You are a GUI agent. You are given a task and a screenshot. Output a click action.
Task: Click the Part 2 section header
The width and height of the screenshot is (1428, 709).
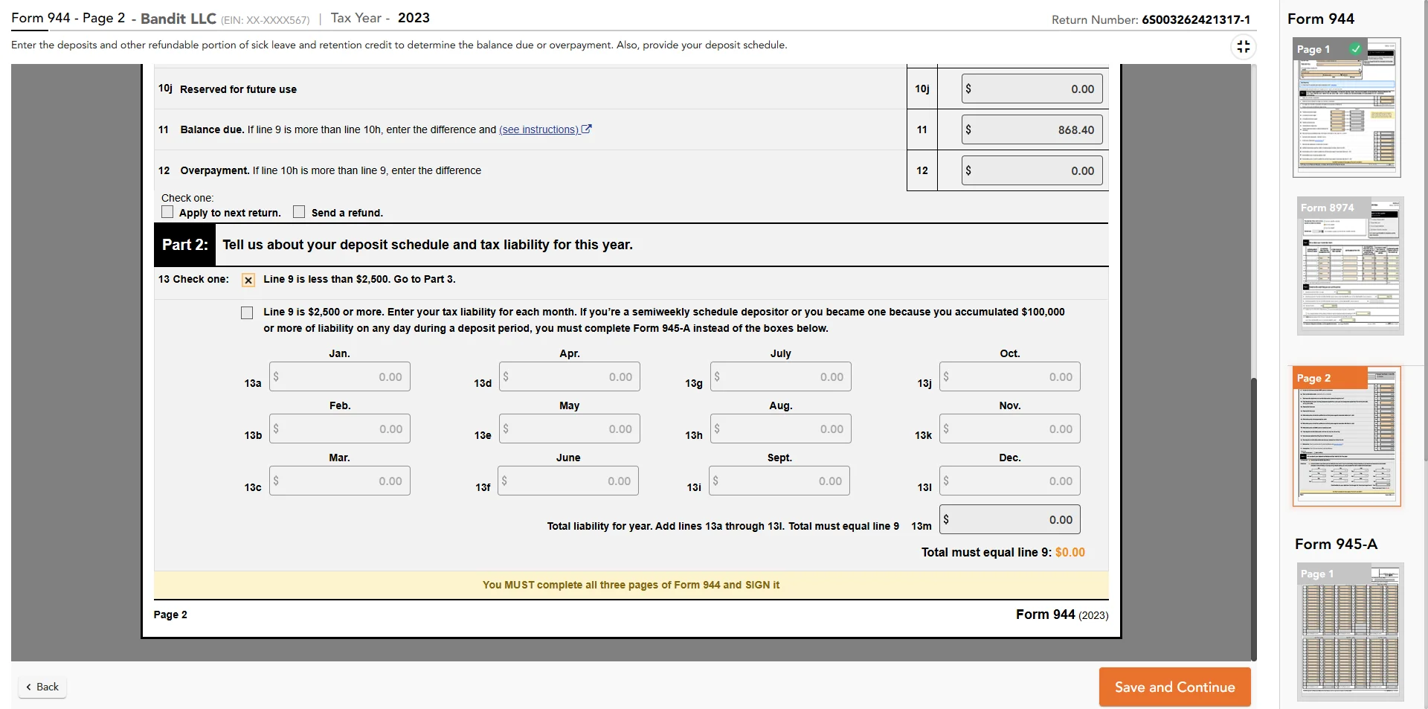(631, 245)
